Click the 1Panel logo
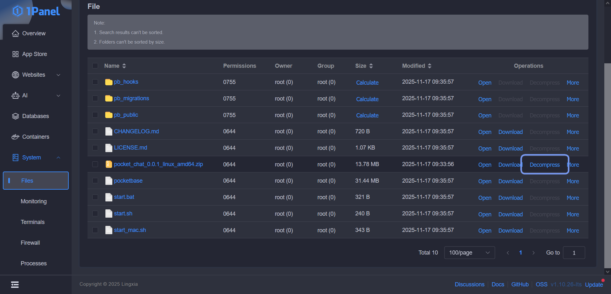Viewport: 611px width, 294px height. click(x=36, y=11)
